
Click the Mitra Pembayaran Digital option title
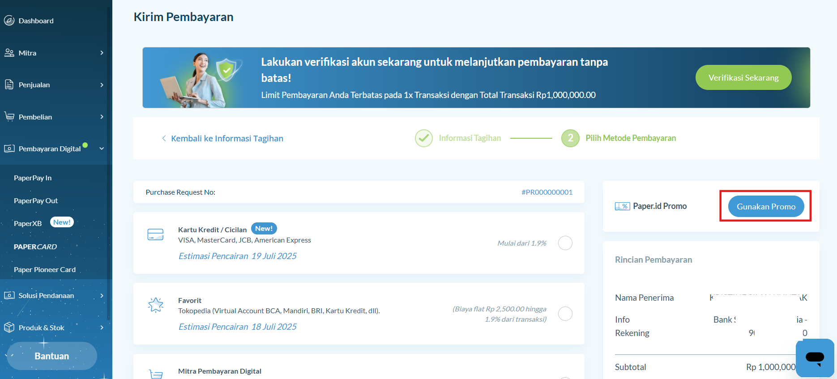(x=220, y=371)
